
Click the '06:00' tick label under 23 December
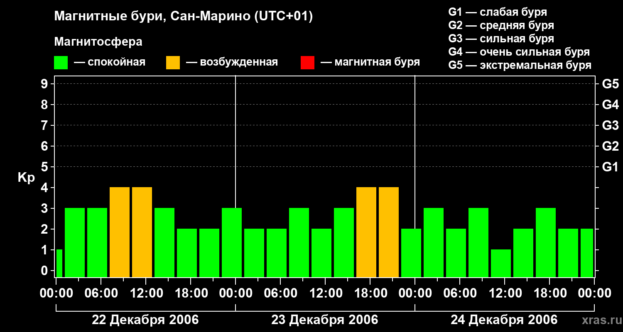click(280, 293)
